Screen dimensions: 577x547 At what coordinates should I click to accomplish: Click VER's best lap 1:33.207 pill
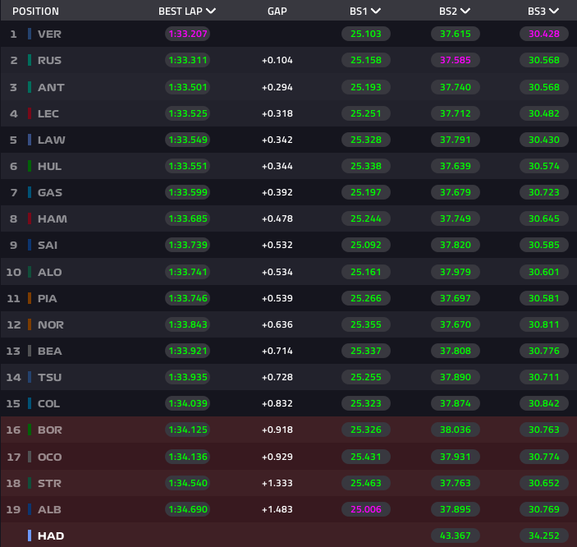187,34
